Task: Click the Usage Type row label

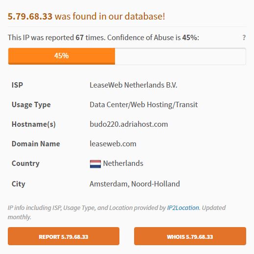Action: pos(31,105)
